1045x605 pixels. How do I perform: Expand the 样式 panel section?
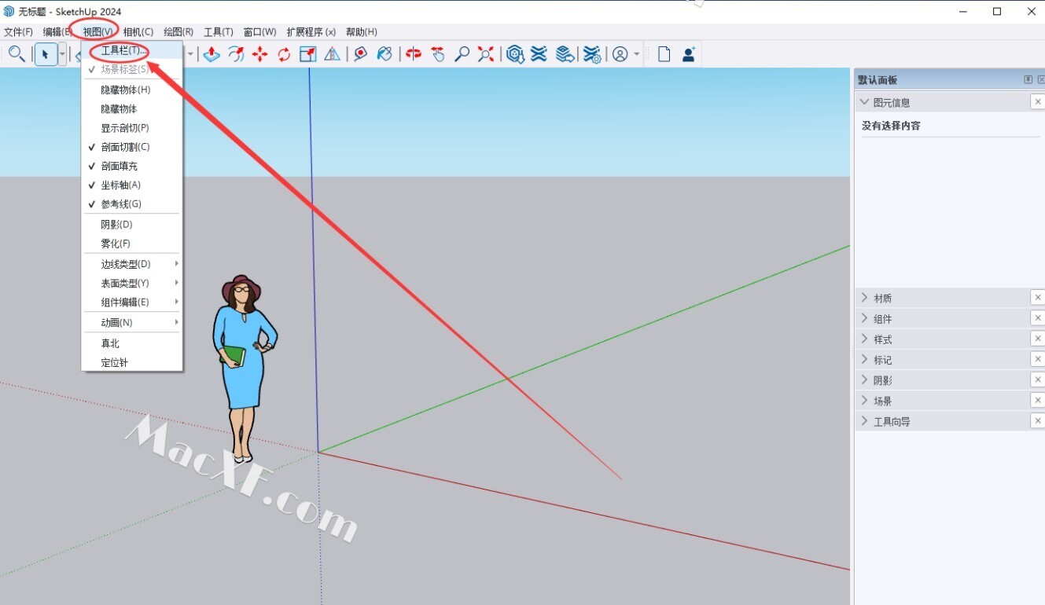pyautogui.click(x=865, y=339)
